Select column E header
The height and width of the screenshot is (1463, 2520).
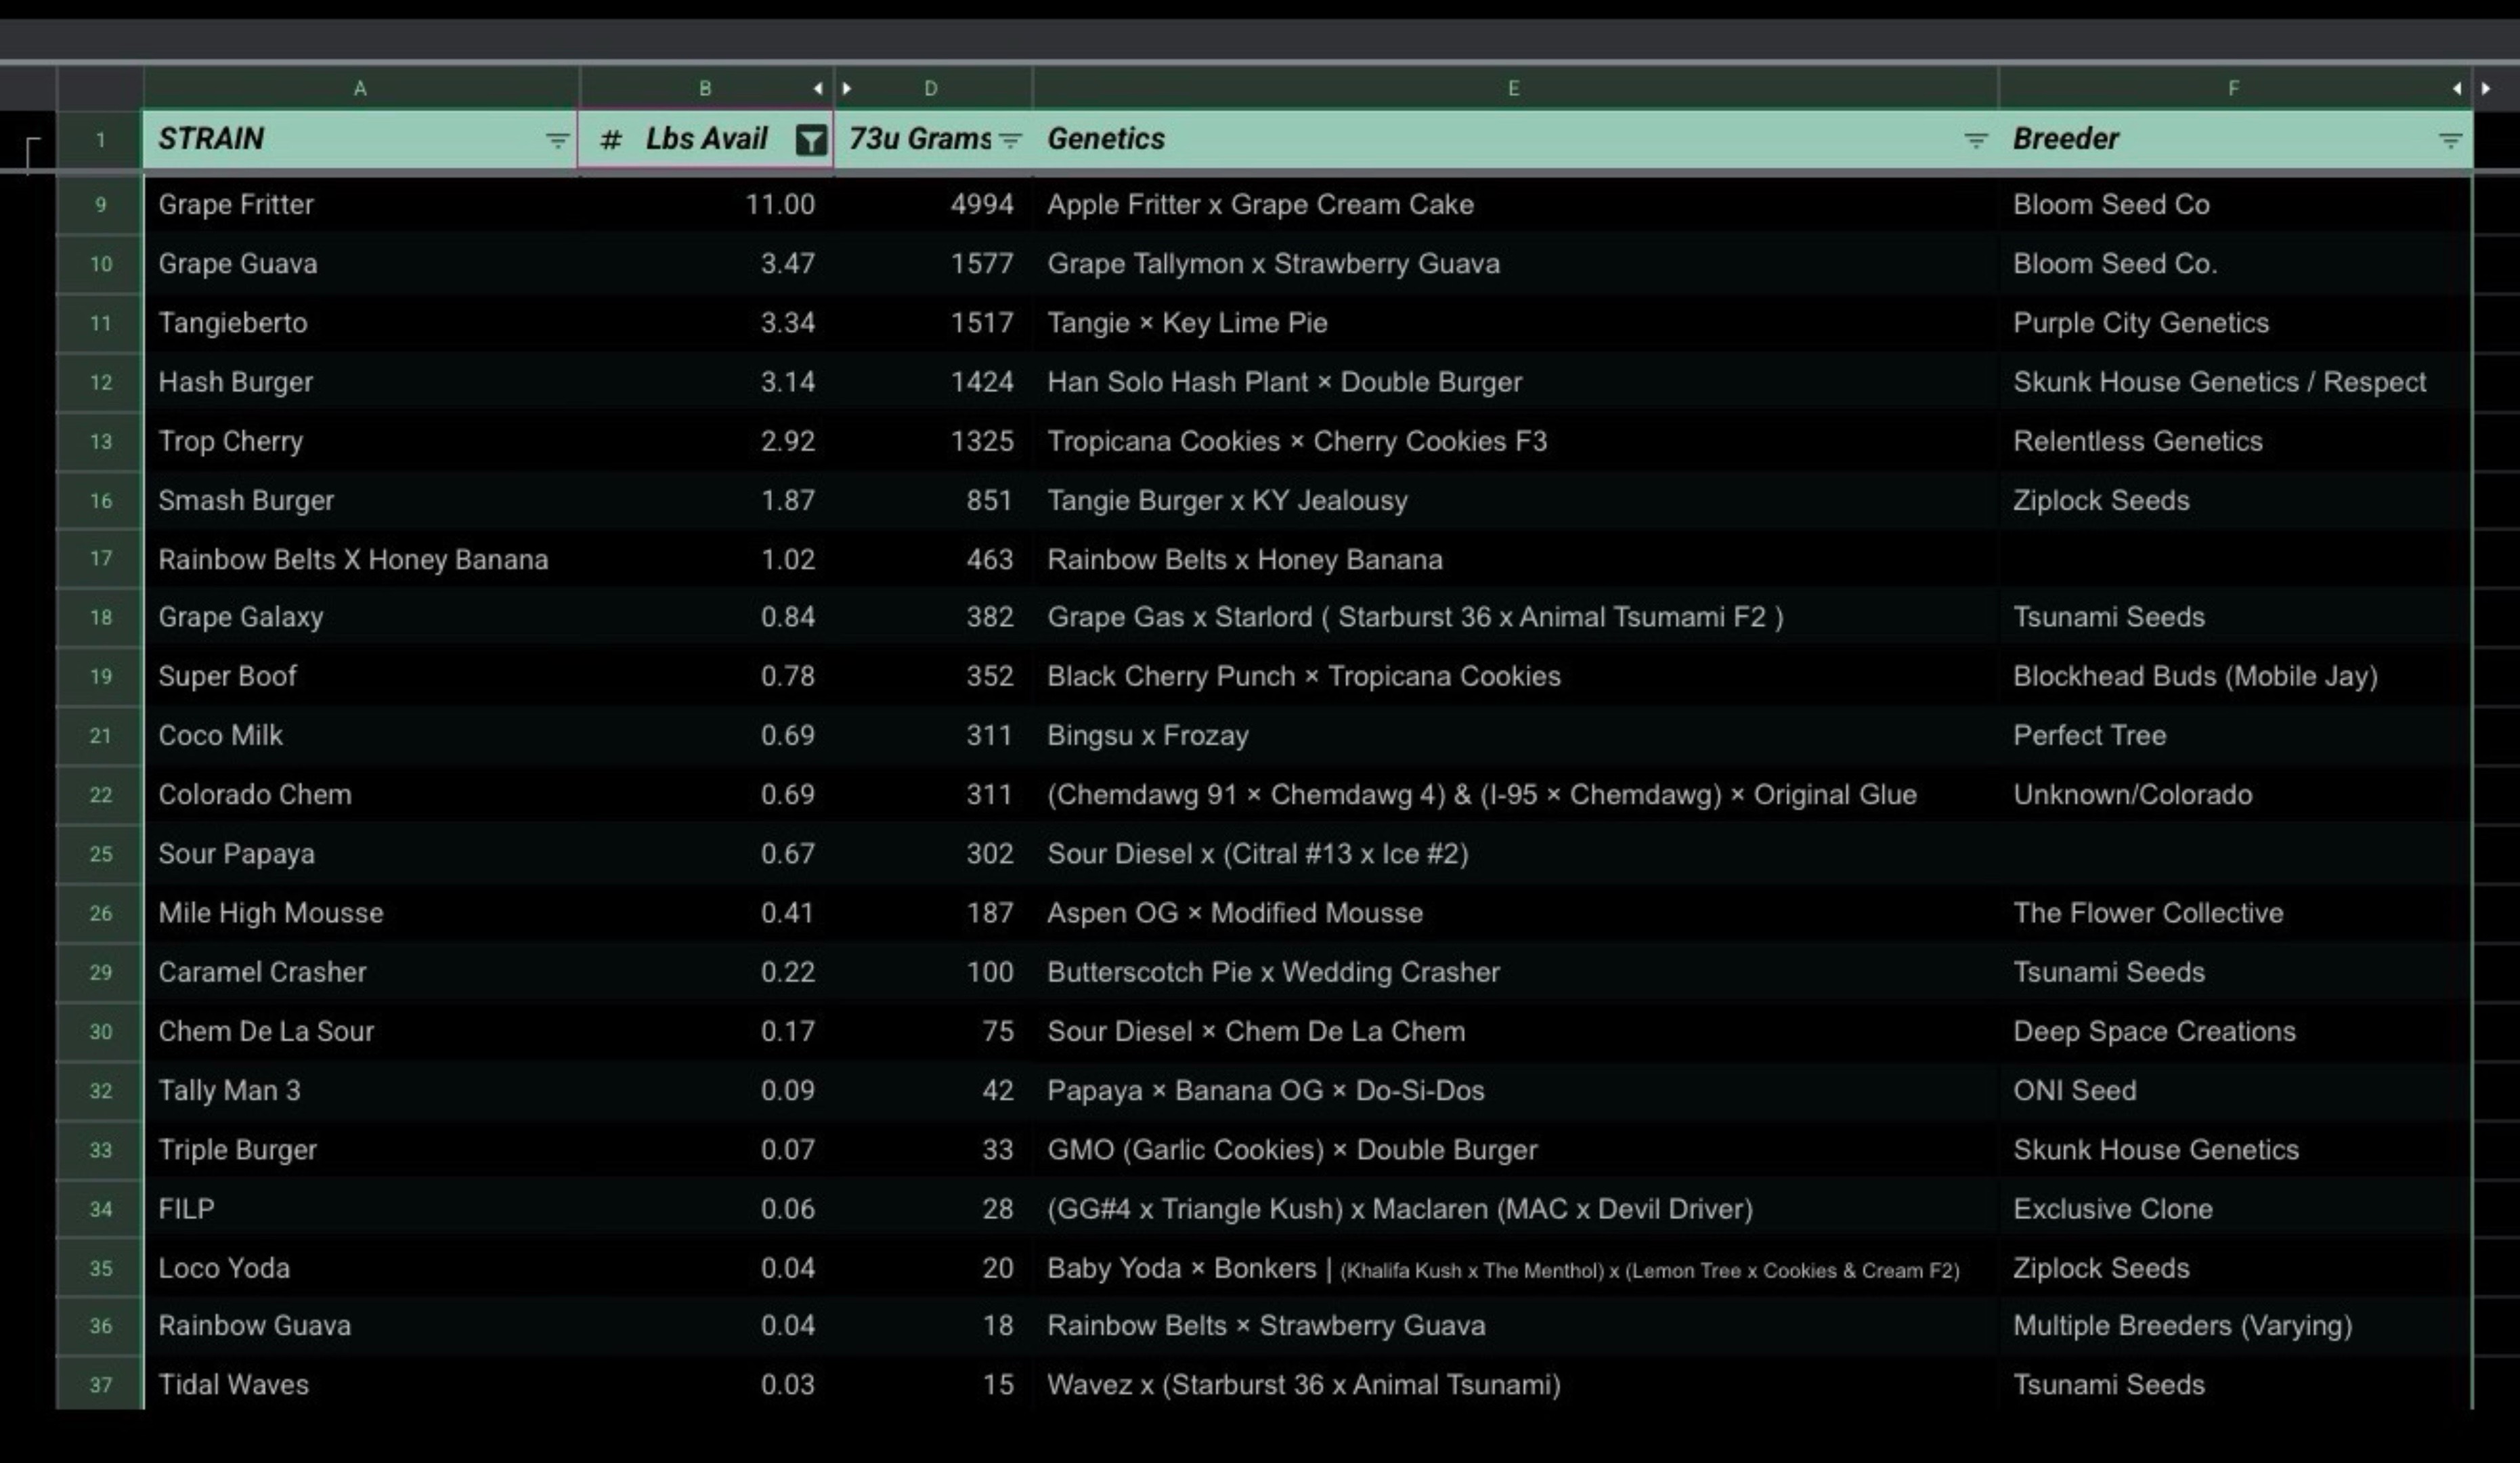click(x=1514, y=89)
